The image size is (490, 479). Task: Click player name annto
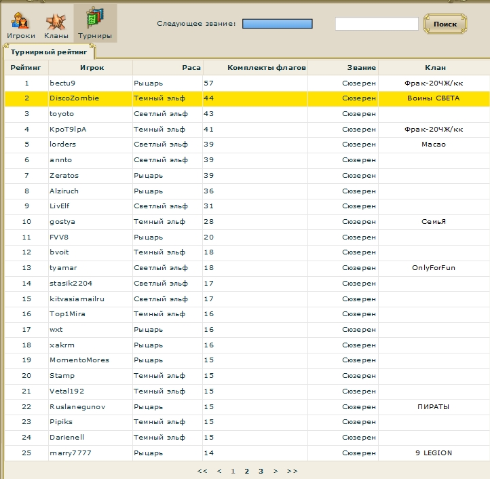[x=60, y=160]
